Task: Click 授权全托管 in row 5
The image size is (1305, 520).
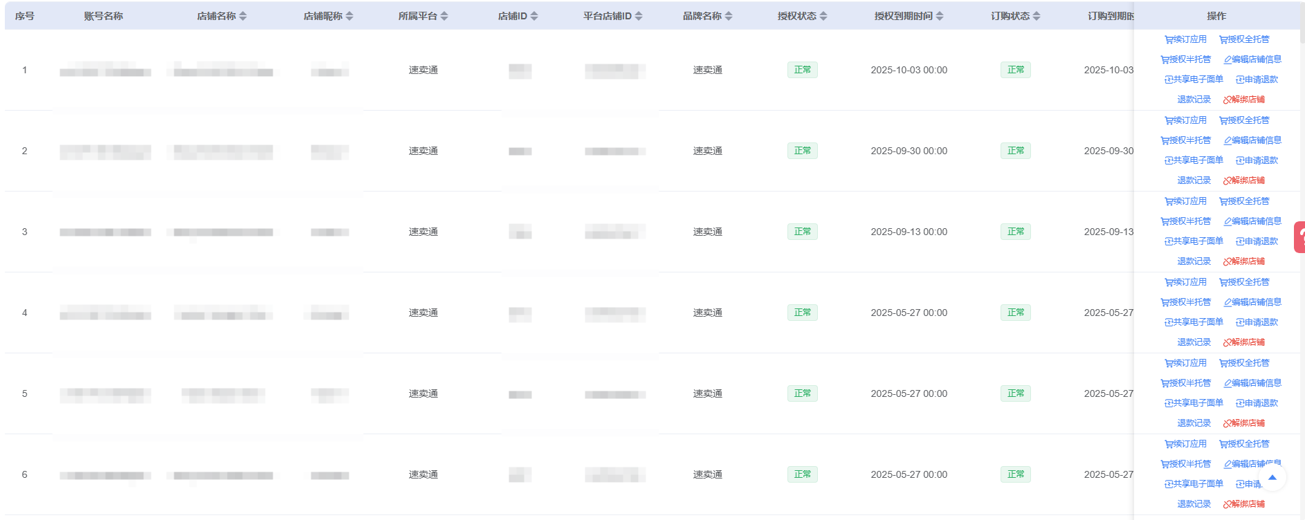Action: tap(1244, 363)
